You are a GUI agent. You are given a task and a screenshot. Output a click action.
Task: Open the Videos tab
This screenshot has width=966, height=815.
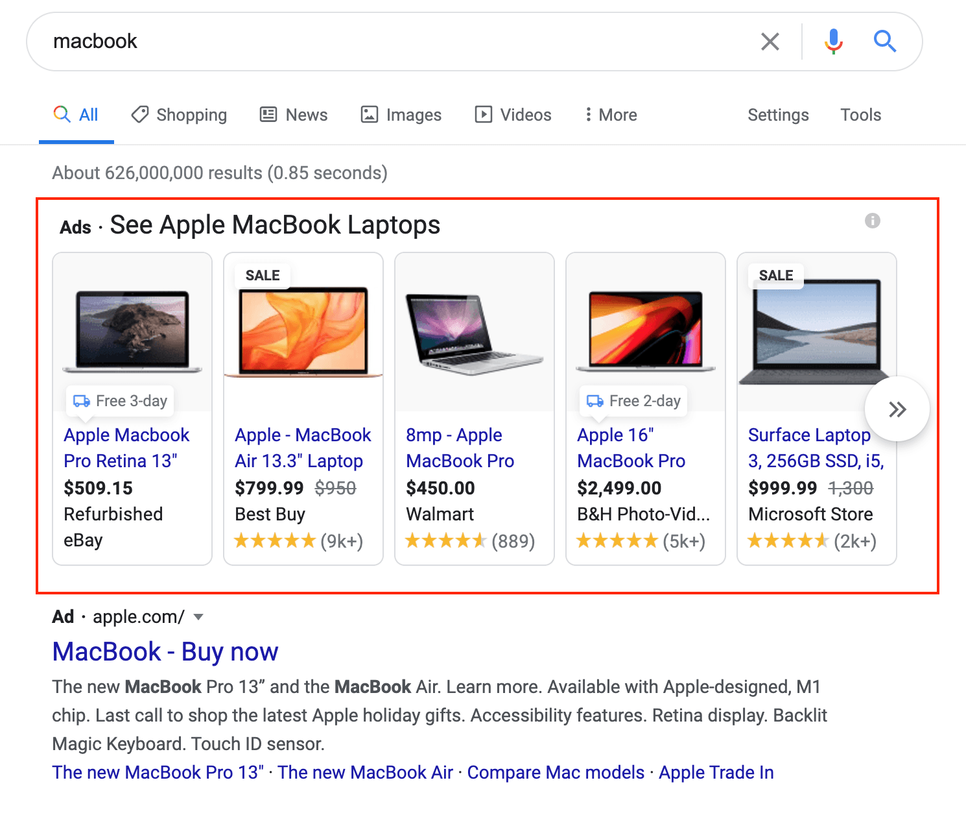coord(513,115)
